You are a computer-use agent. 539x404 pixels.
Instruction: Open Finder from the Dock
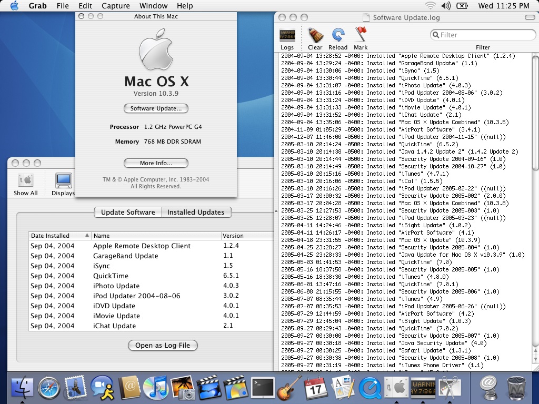click(22, 388)
